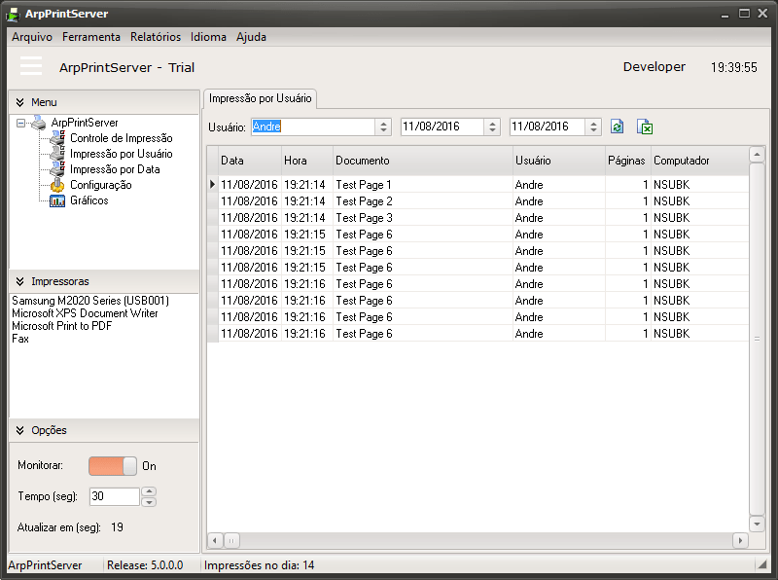The width and height of the screenshot is (778, 580).
Task: Sort by the Documento column header
Action: click(x=422, y=161)
